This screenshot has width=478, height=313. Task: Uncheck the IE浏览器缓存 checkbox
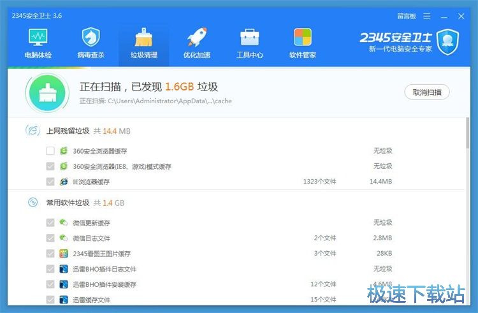(x=50, y=182)
